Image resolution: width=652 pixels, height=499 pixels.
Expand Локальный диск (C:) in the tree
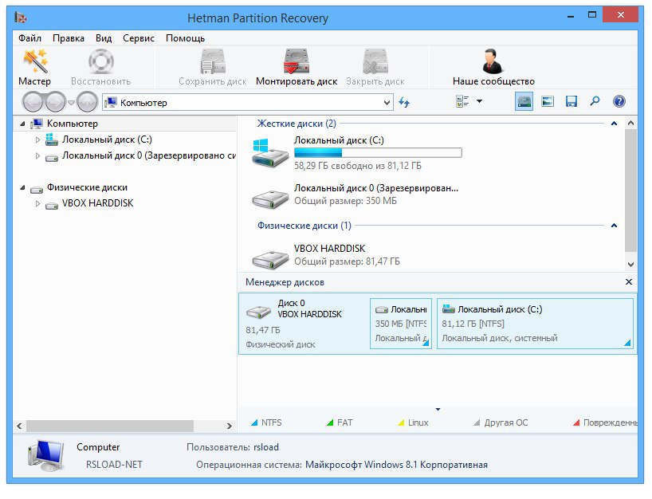coord(37,139)
